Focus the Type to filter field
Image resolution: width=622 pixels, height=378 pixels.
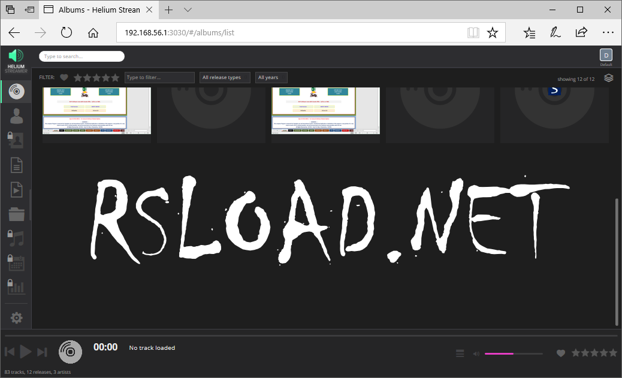click(159, 77)
